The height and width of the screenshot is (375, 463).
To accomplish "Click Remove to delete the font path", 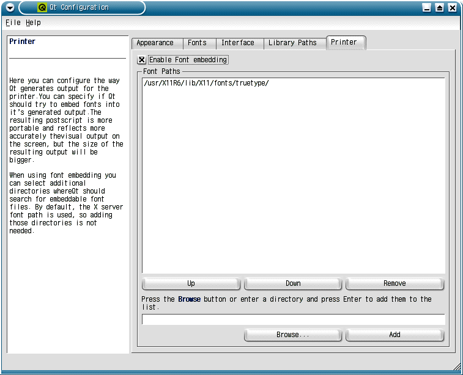I will point(394,283).
